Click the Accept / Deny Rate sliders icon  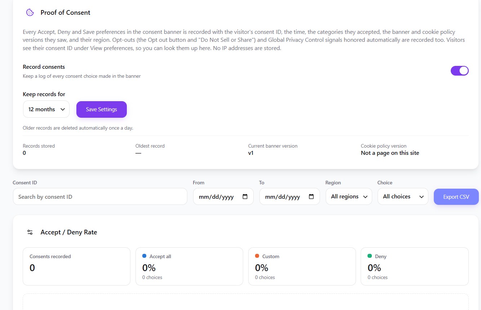tap(30, 232)
